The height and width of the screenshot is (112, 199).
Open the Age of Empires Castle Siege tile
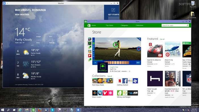click(187, 50)
